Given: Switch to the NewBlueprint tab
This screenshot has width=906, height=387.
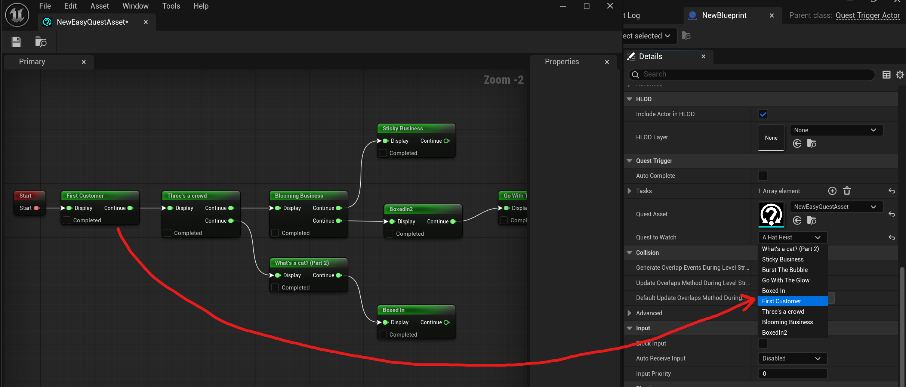Looking at the screenshot, I should [723, 15].
